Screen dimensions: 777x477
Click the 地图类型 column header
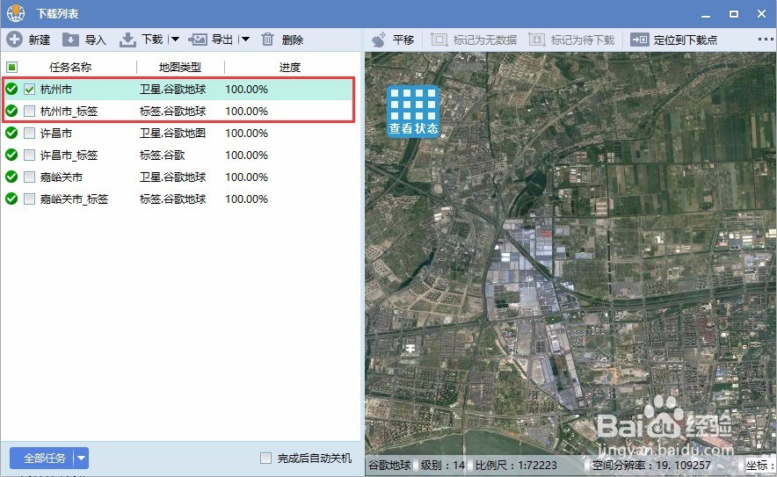[180, 67]
